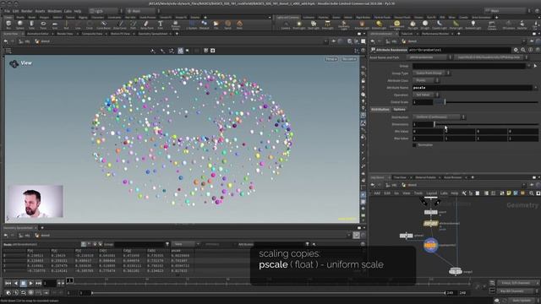This screenshot has width=541, height=304.
Task: Select the Circle shelf tool
Action: [90, 24]
